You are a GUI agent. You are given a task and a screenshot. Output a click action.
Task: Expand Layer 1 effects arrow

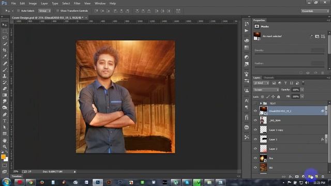[x=326, y=139]
